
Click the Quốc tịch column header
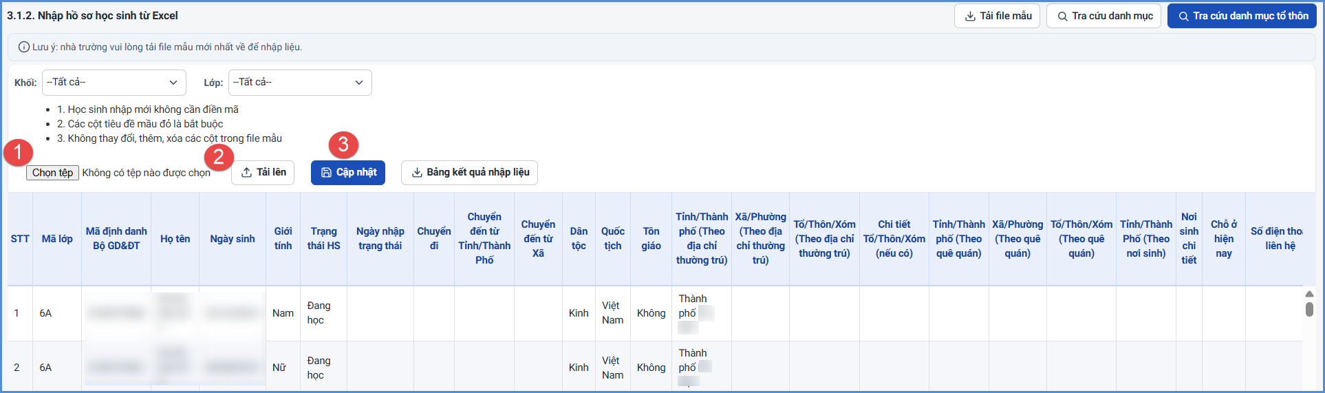point(613,239)
